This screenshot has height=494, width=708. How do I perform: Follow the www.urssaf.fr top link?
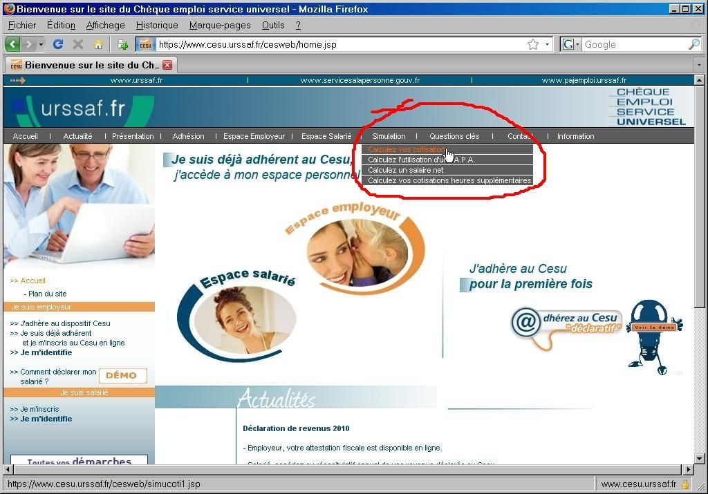coord(136,80)
